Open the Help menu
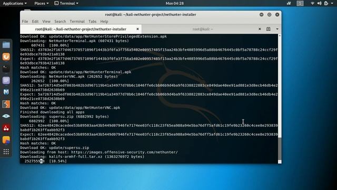The height and width of the screenshot is (190, 337). point(104,21)
